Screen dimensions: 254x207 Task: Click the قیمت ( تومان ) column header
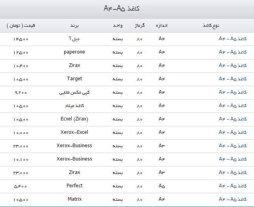pos(21,26)
